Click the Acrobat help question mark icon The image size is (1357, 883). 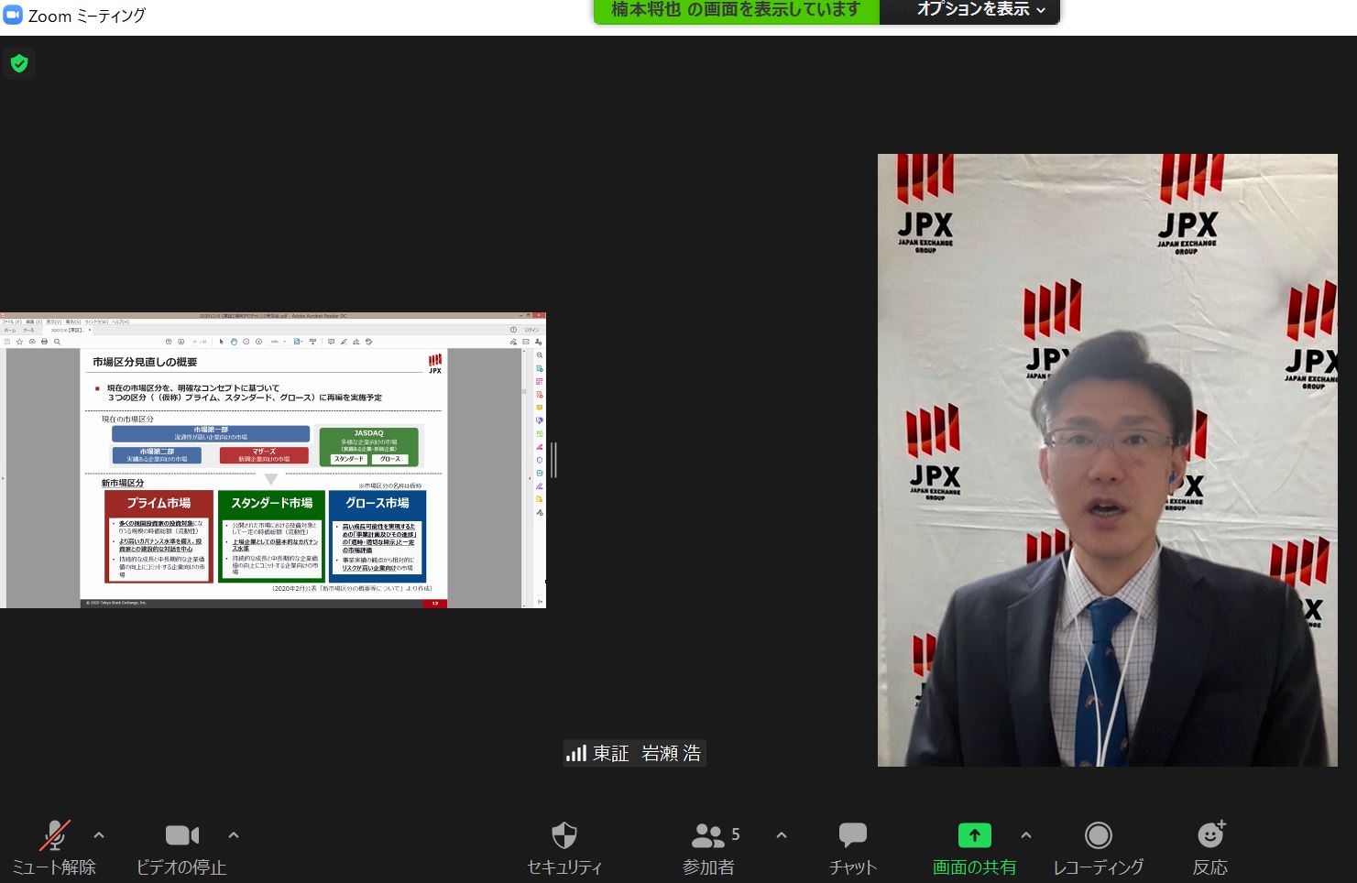(x=513, y=330)
